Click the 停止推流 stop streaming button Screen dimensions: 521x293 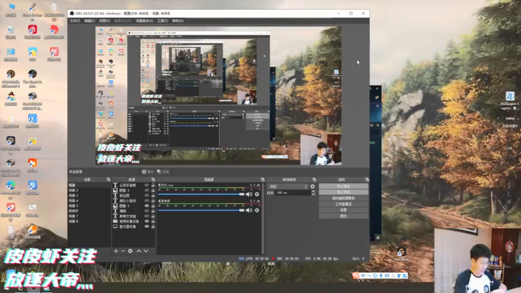click(x=343, y=186)
